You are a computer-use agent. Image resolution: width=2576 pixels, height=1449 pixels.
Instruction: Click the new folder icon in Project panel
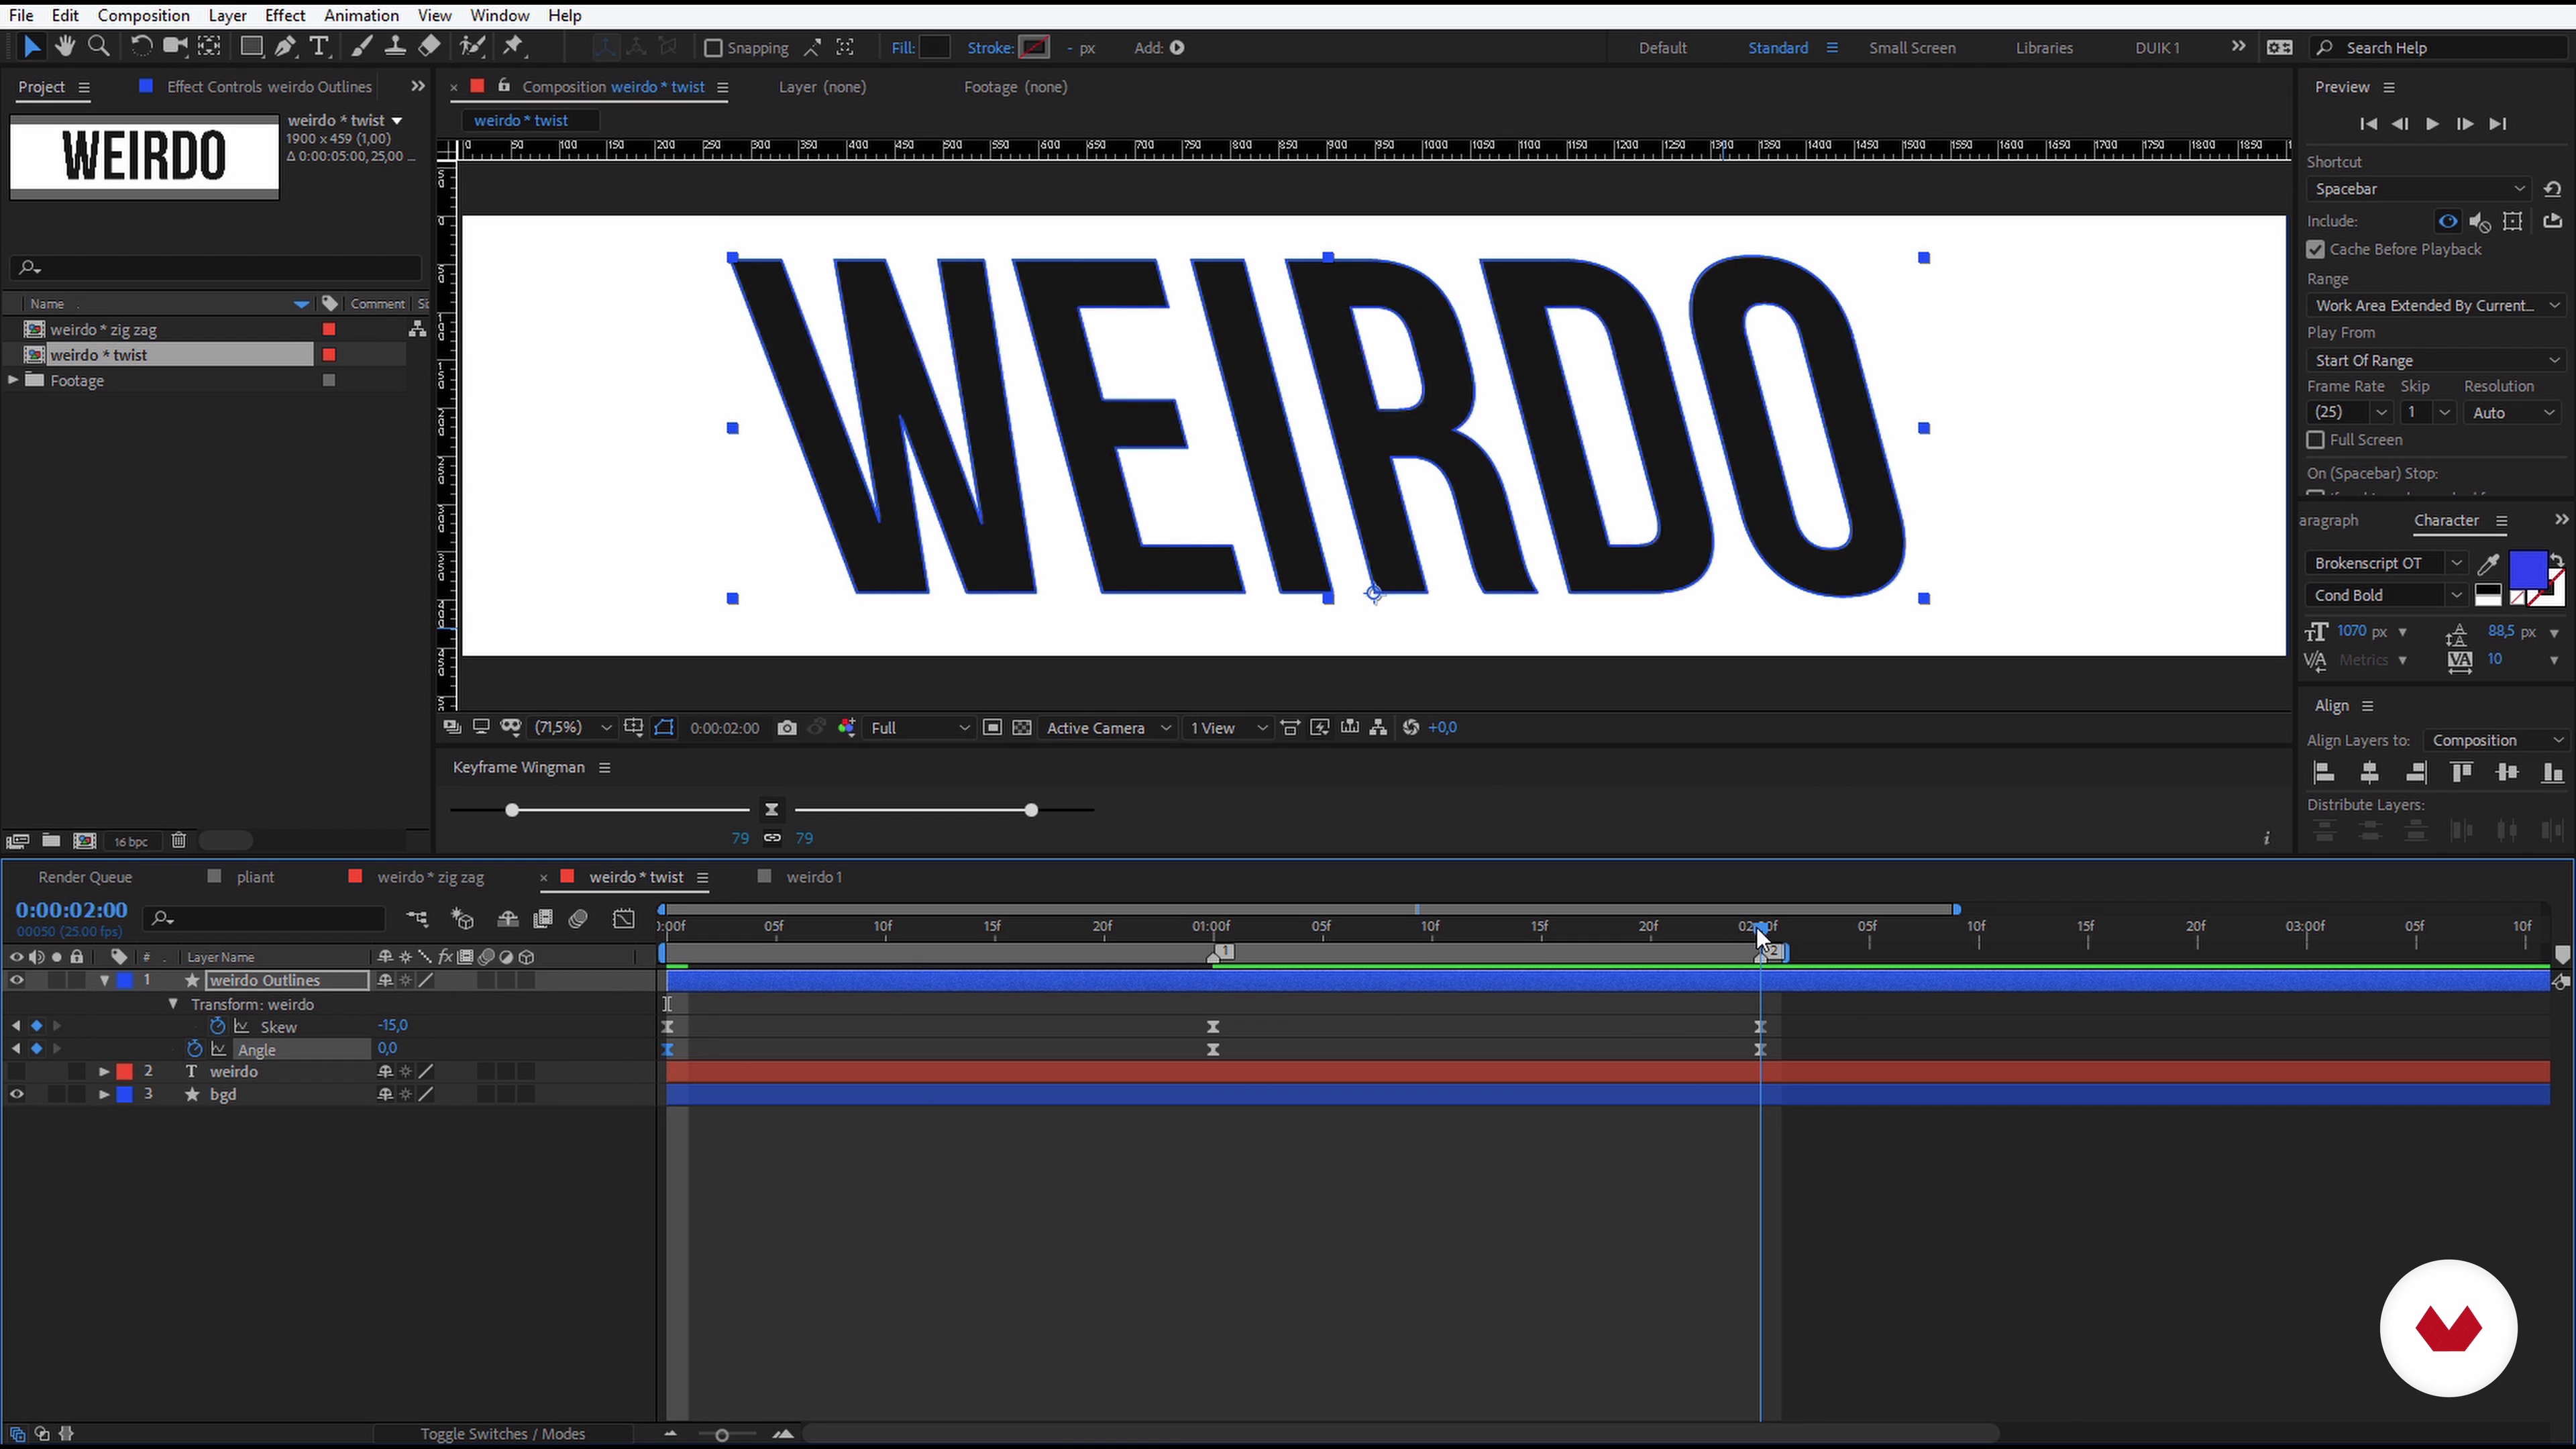[51, 841]
